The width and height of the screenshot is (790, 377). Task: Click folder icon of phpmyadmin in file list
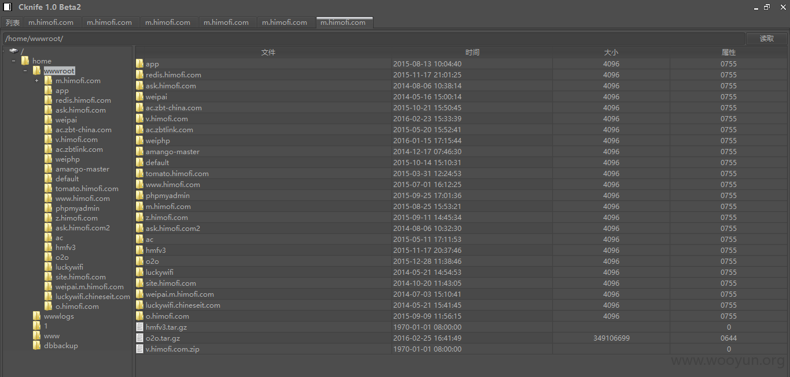[x=139, y=195]
